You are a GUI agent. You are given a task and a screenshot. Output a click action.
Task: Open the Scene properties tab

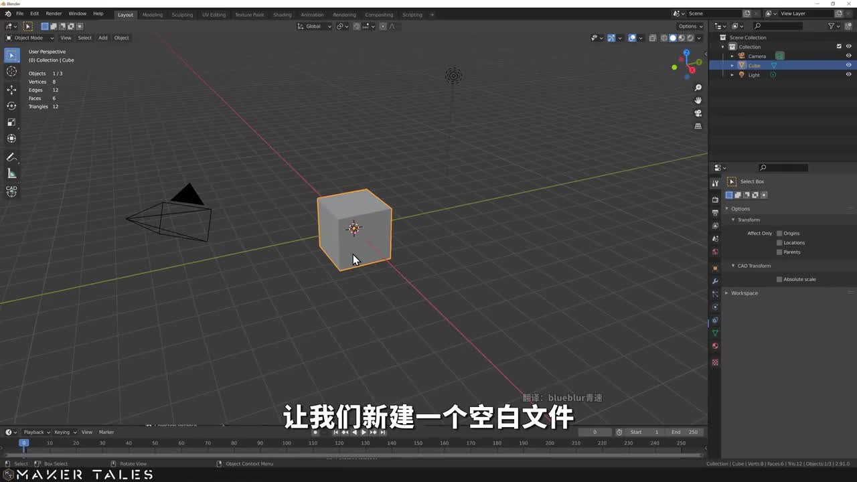715,239
